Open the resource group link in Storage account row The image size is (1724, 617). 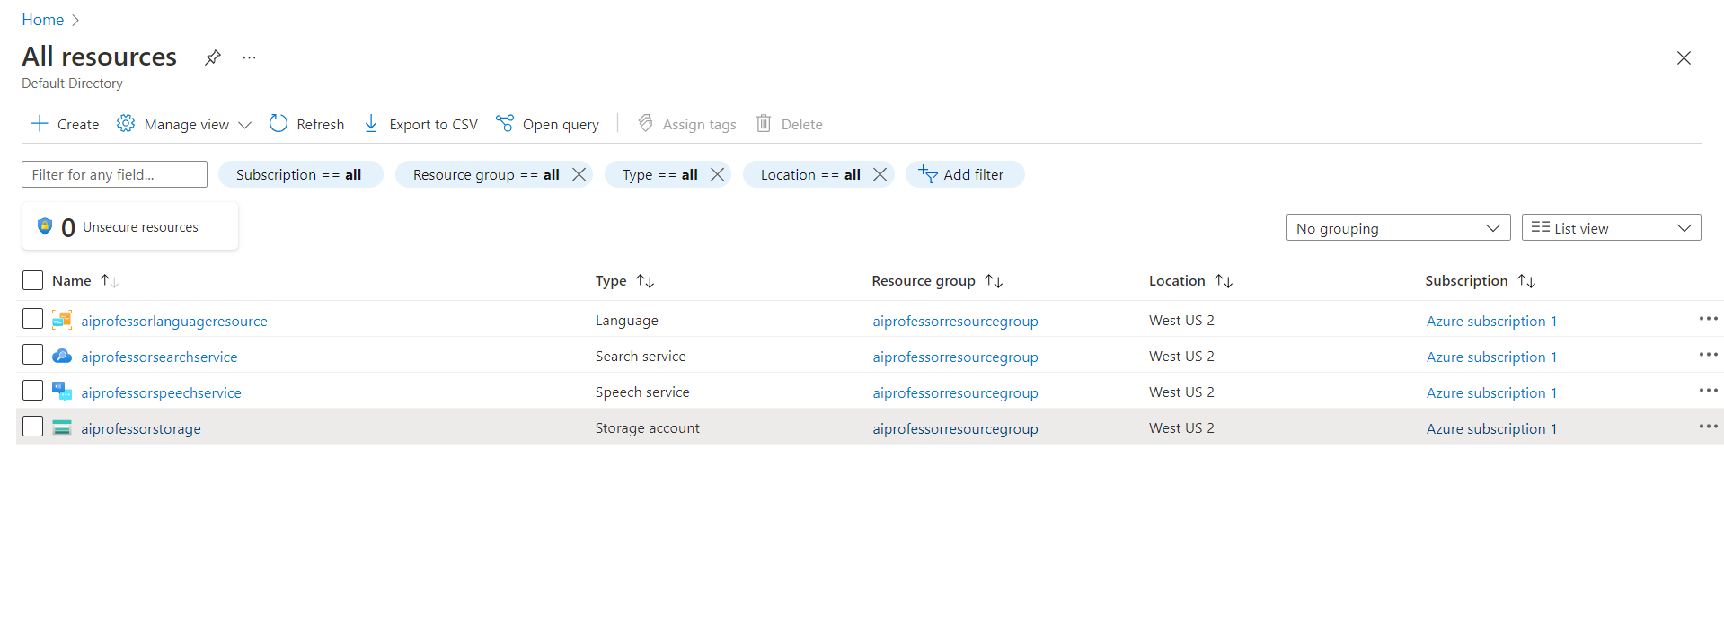click(x=955, y=428)
